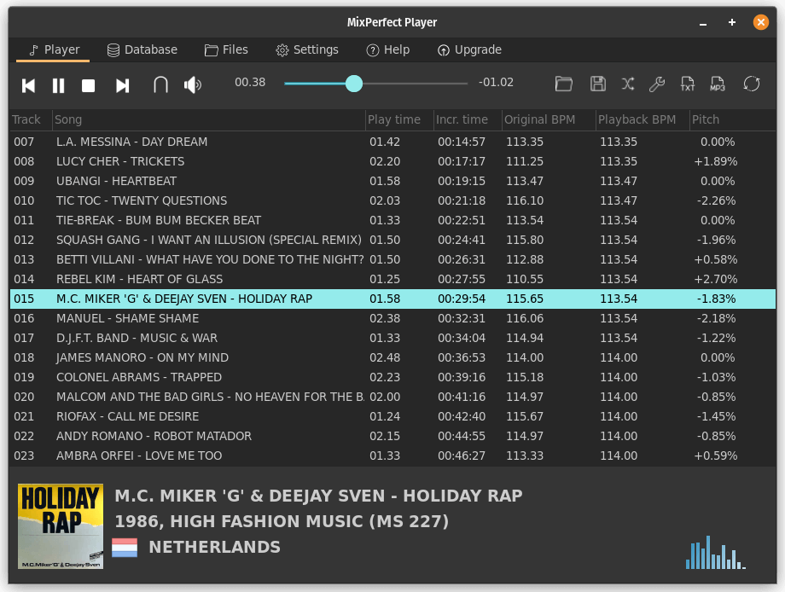785x592 pixels.
Task: Save the playlist with the save icon
Action: (x=597, y=84)
